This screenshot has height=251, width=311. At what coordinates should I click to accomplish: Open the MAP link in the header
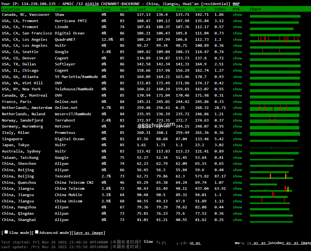tap(236, 4)
